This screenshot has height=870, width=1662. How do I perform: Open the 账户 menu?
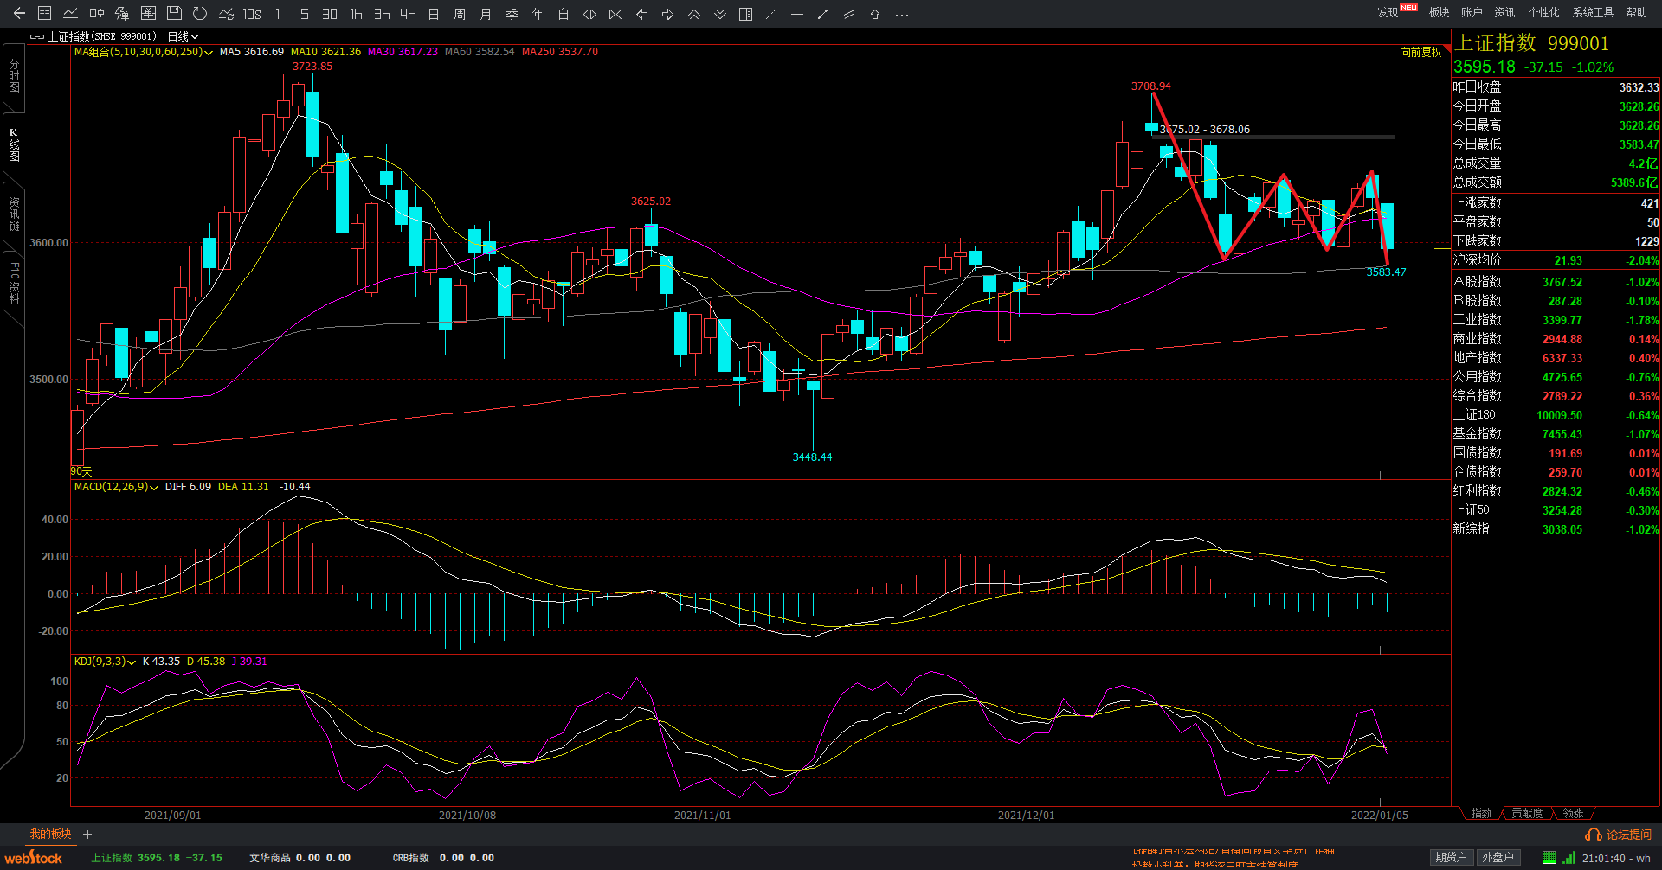pyautogui.click(x=1472, y=12)
